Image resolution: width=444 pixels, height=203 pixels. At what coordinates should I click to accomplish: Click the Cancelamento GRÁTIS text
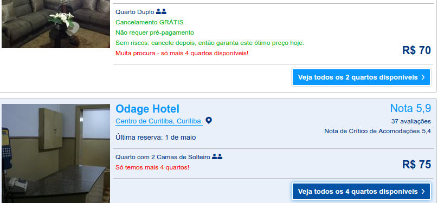click(x=149, y=22)
